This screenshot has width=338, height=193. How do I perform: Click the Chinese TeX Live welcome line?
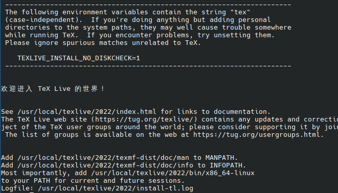click(53, 89)
